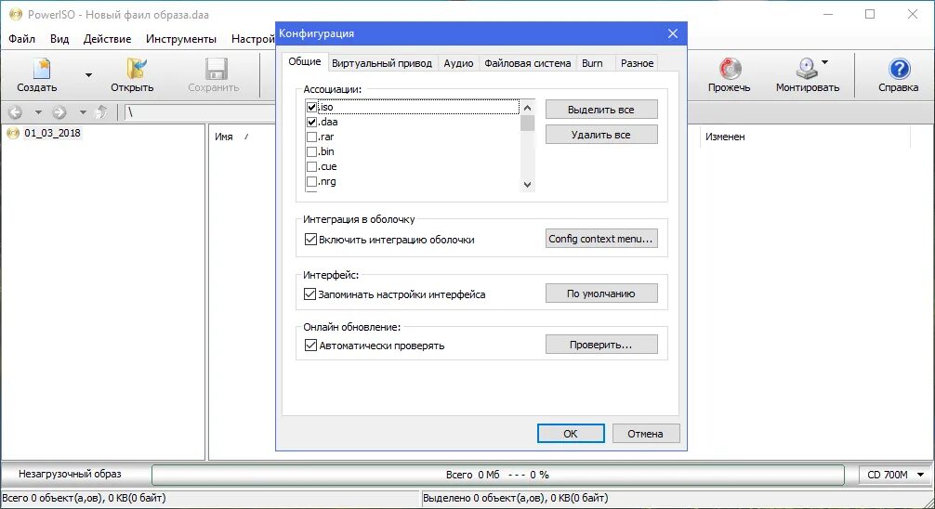Image resolution: width=935 pixels, height=509 pixels.
Task: Uncheck the .iso association checkbox
Action: 311,108
